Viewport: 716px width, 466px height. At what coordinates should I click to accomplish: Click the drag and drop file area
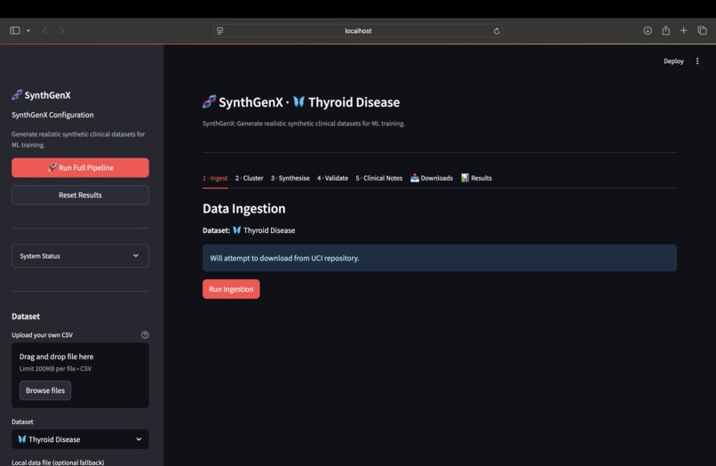(x=80, y=375)
